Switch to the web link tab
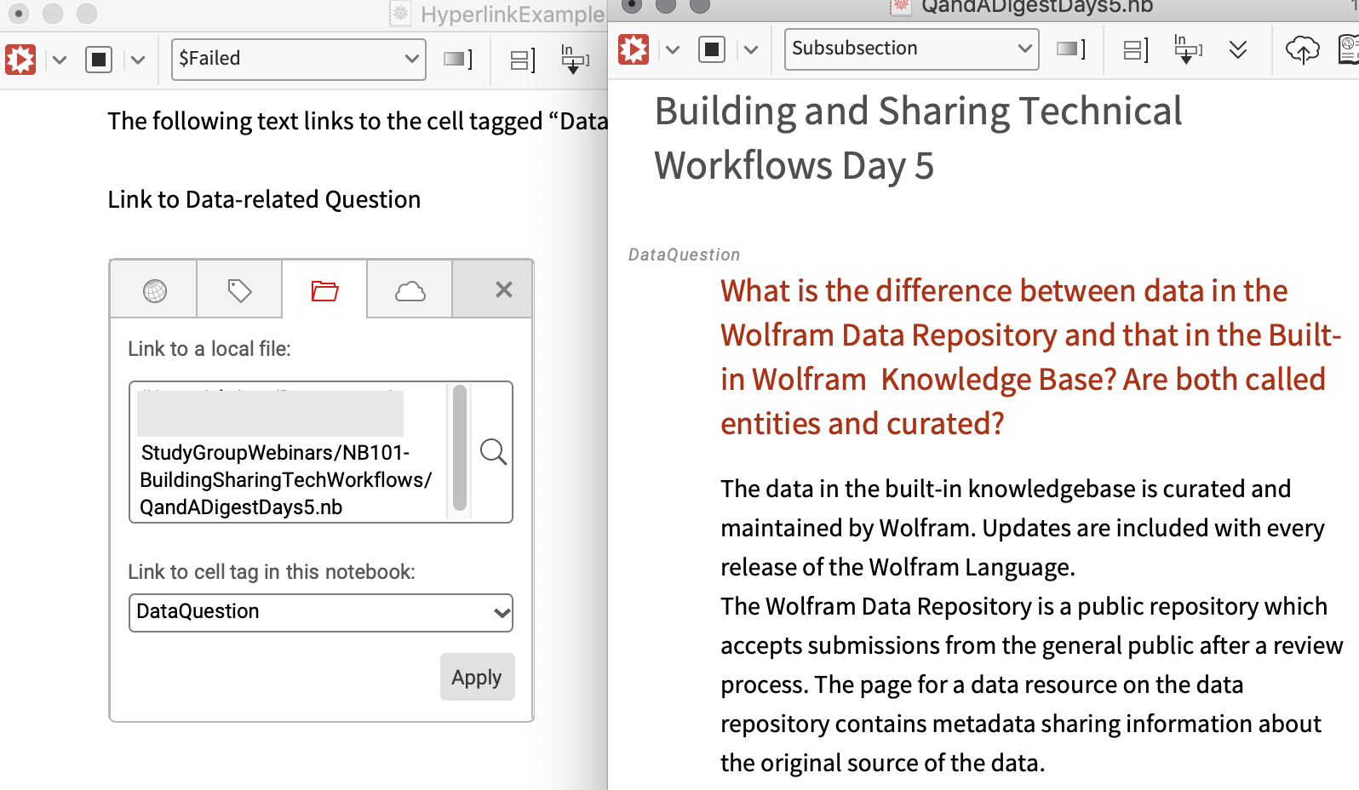Image resolution: width=1359 pixels, height=790 pixels. click(x=154, y=290)
